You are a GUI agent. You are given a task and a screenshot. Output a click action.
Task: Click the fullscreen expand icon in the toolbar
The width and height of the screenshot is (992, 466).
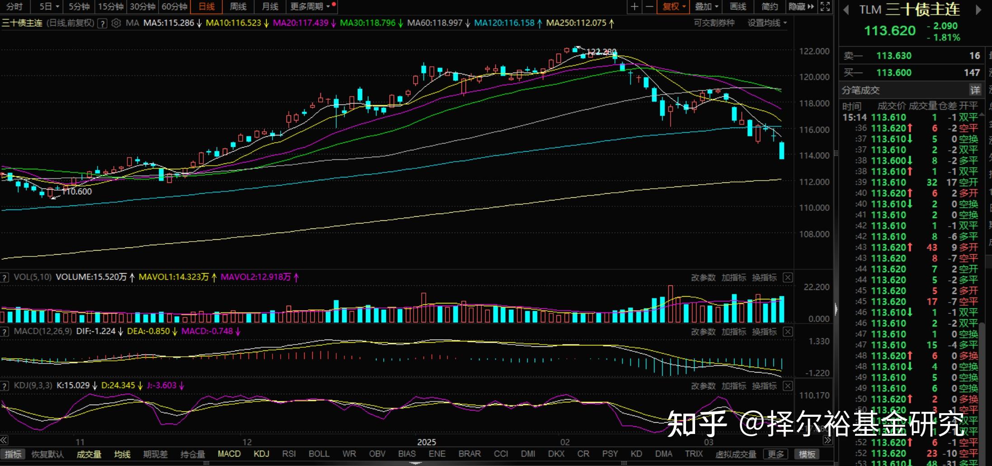[x=826, y=7]
